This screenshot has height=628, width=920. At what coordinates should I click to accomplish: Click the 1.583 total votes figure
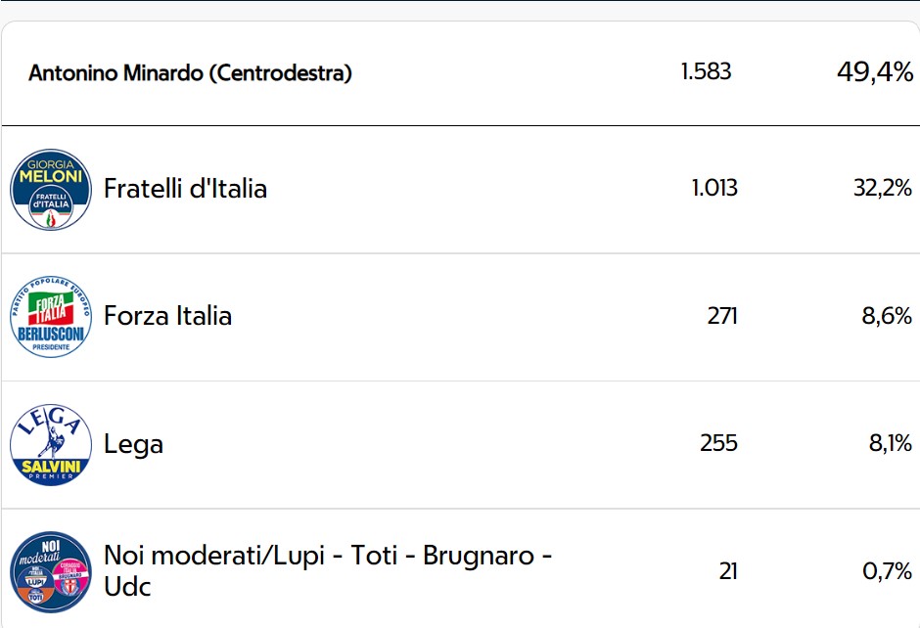706,71
